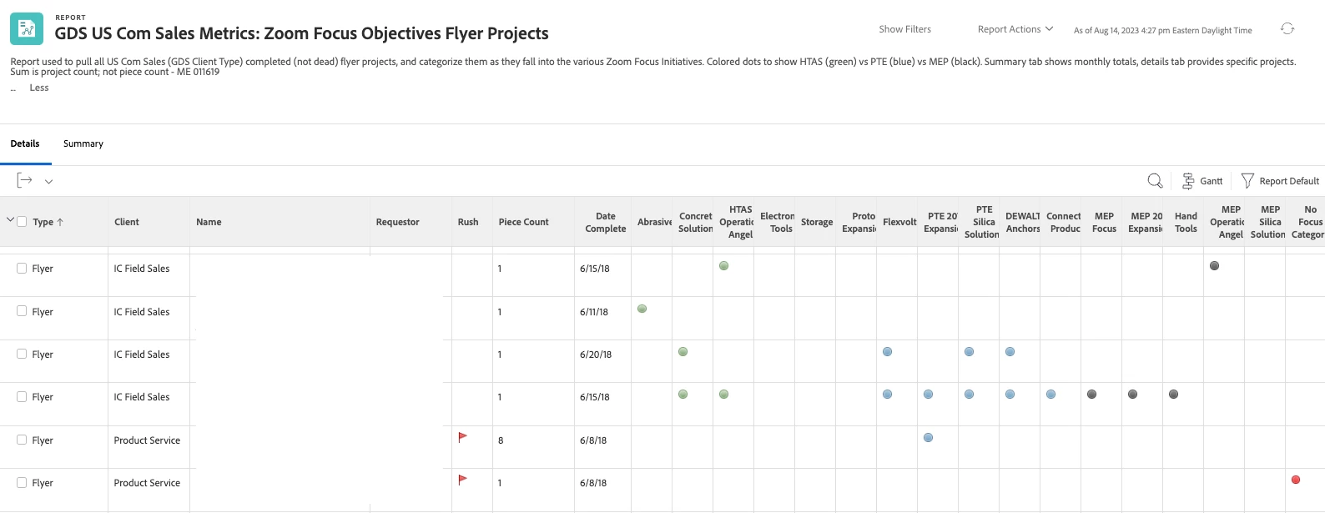This screenshot has width=1325, height=513.
Task: Click the sort arrow in the Type header
Action: point(60,222)
